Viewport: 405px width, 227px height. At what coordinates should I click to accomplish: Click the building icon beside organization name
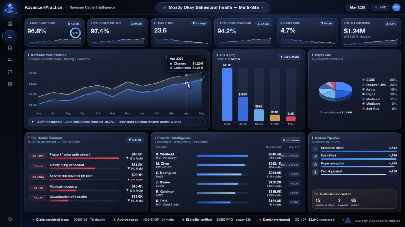click(x=164, y=7)
